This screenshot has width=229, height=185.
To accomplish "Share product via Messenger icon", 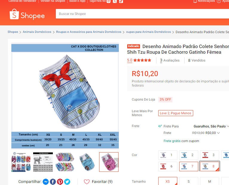I will [46, 182].
